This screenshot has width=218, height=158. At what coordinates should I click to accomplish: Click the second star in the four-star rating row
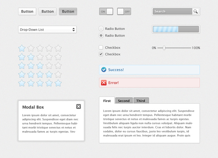point(31,75)
